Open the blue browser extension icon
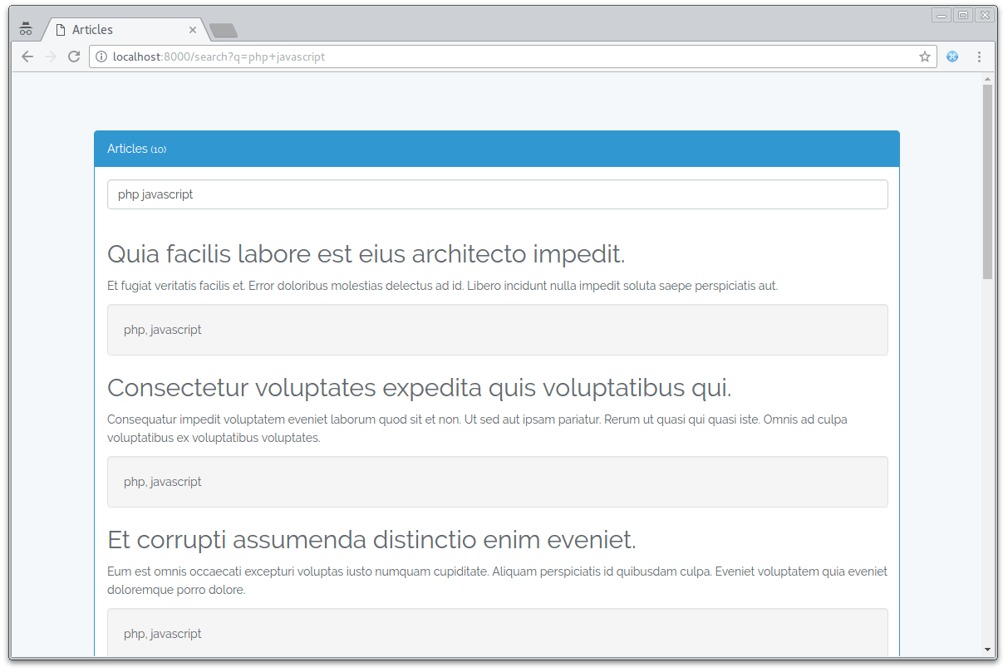The height and width of the screenshot is (672, 1008). point(952,56)
